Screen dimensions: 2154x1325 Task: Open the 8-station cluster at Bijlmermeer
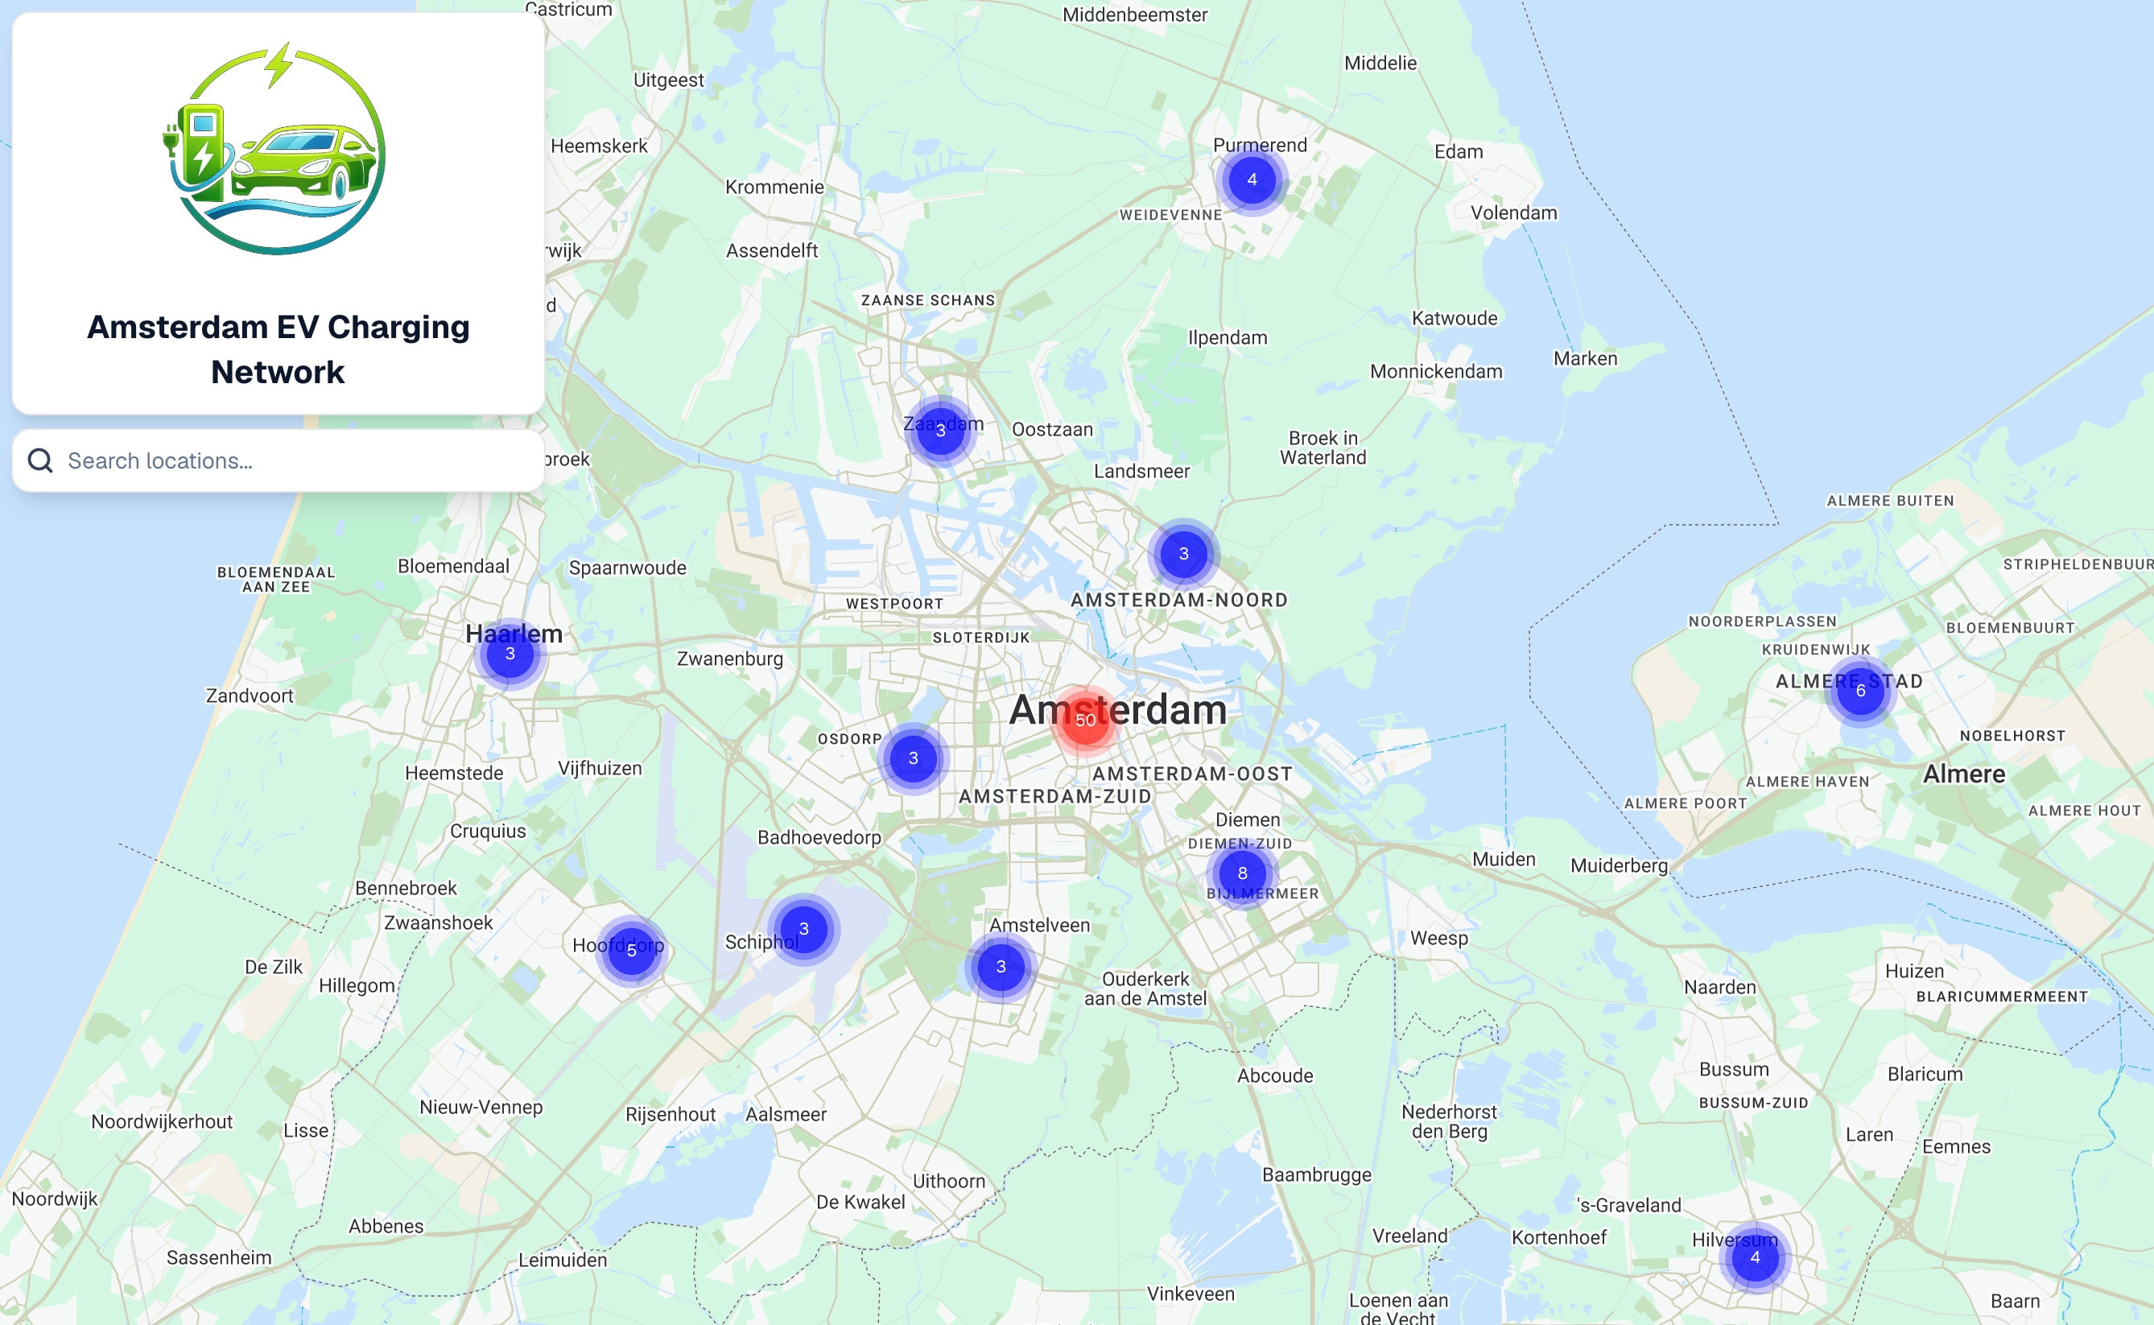[x=1242, y=873]
